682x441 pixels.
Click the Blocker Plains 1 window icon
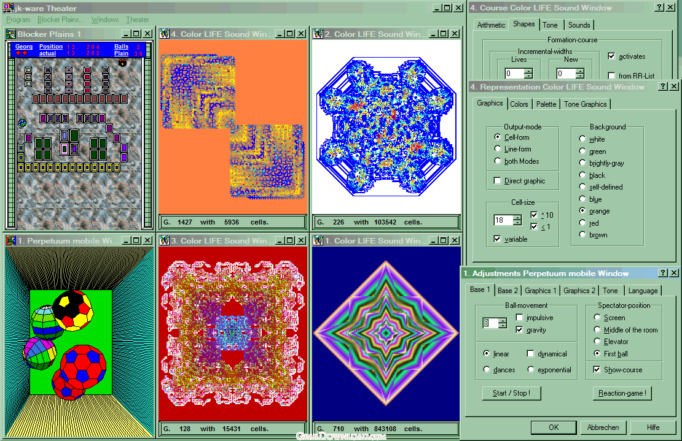(10, 34)
